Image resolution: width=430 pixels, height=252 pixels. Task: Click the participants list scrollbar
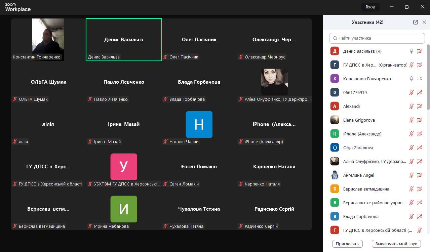pos(428,77)
